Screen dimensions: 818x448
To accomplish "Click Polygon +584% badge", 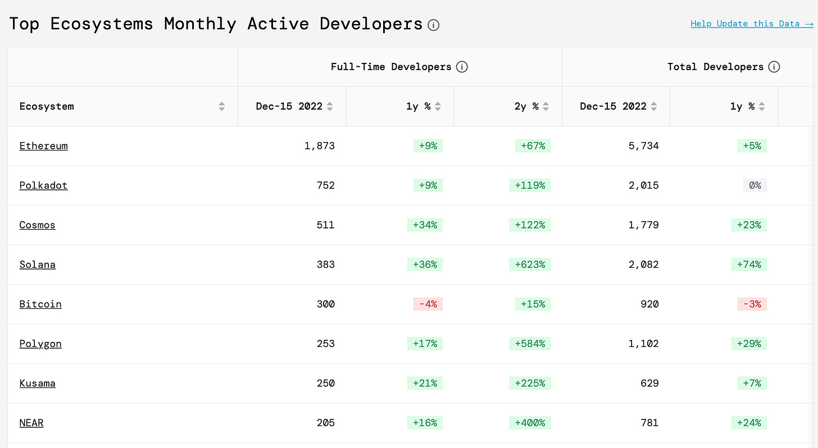I will tap(530, 344).
